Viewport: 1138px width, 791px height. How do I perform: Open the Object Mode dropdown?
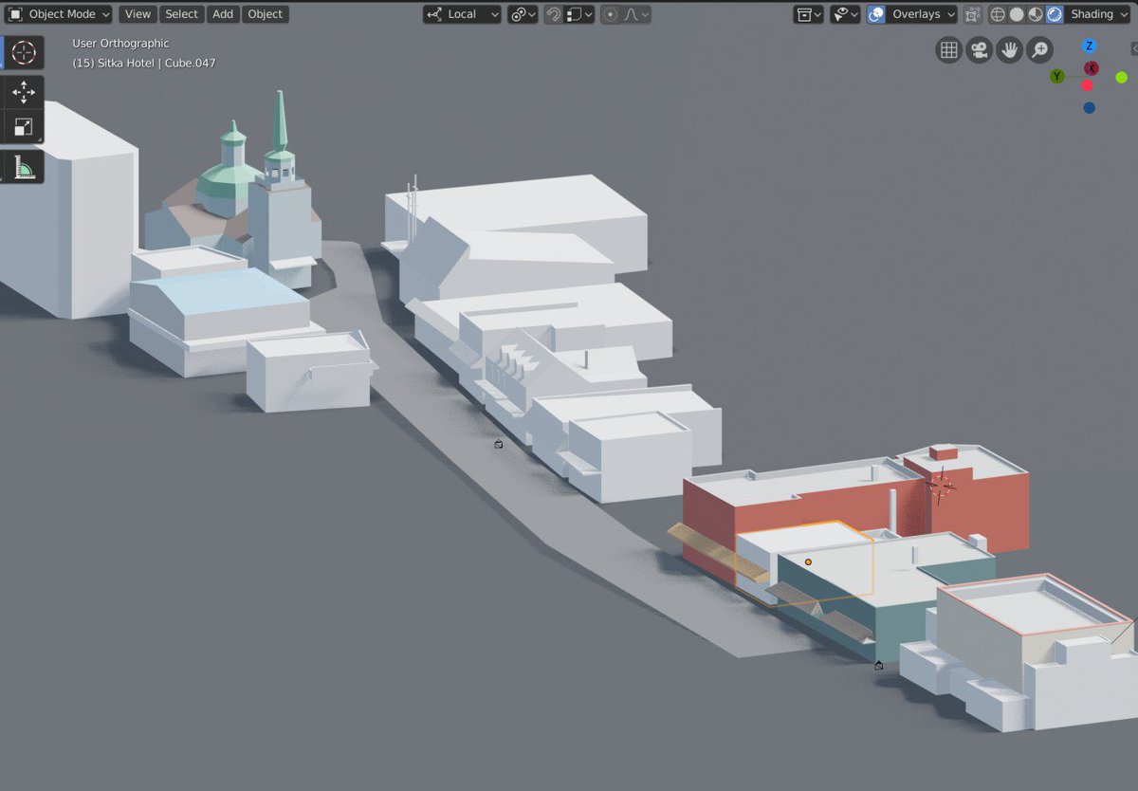tap(59, 13)
